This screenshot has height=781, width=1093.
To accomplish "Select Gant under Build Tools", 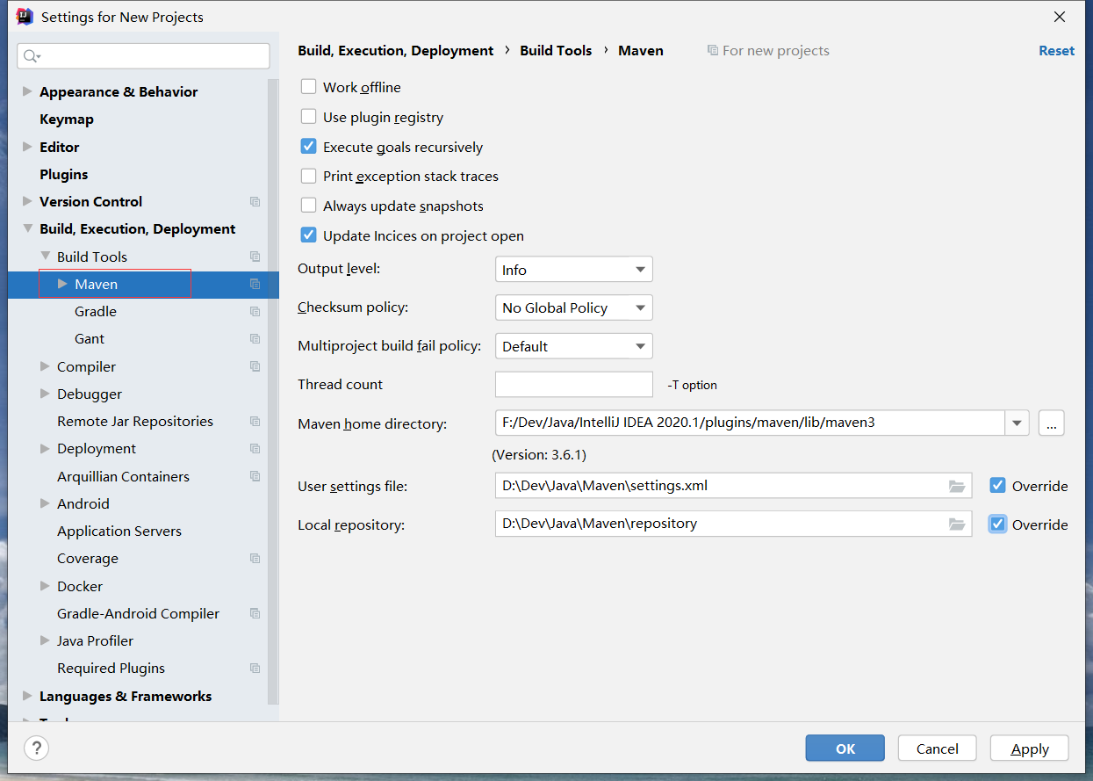I will point(90,339).
